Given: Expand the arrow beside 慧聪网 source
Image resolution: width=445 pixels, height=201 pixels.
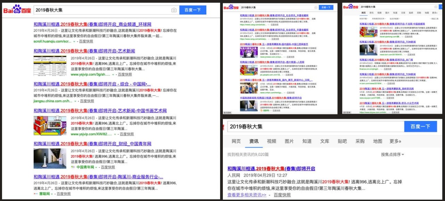Looking at the screenshot, I should click(52, 194).
